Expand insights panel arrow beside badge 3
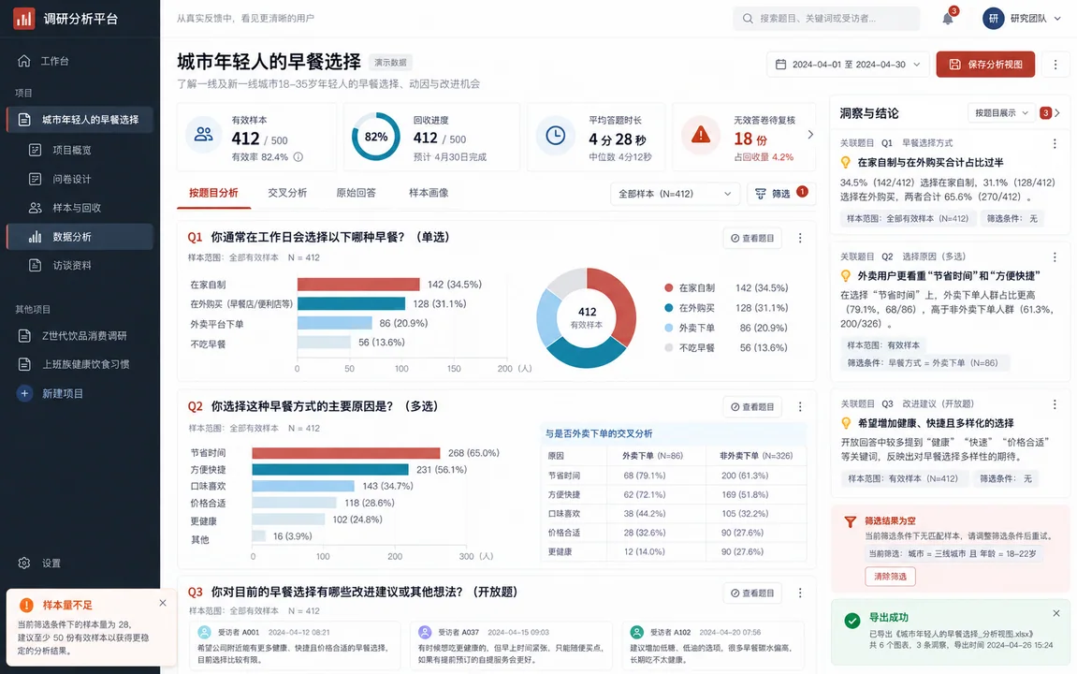Image resolution: width=1077 pixels, height=674 pixels. coord(1057,112)
